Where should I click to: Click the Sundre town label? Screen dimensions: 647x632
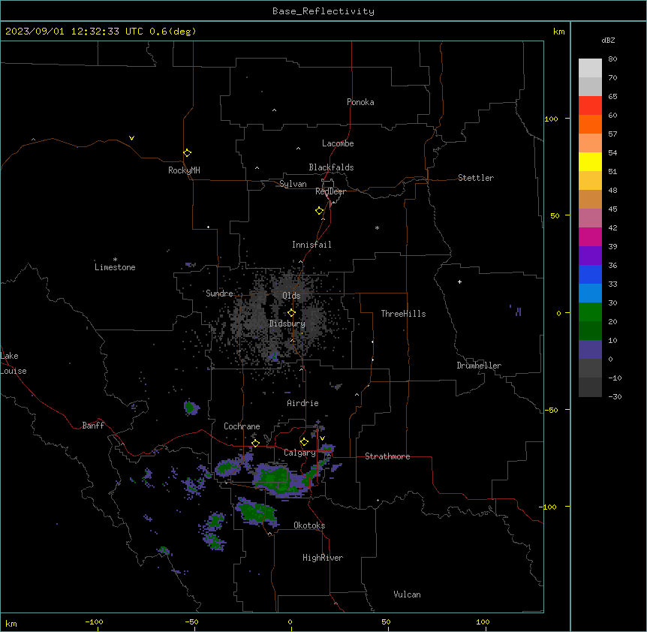point(219,293)
